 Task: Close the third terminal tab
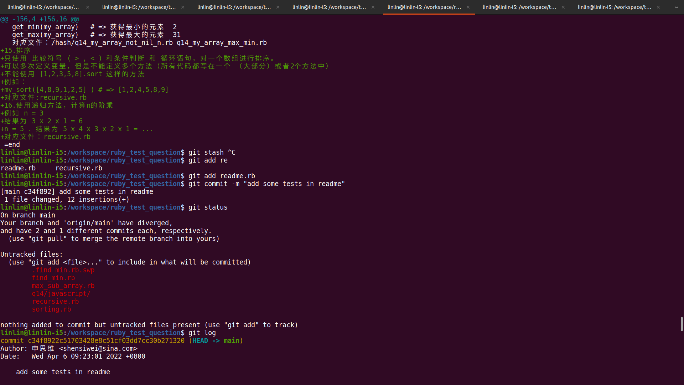point(278,7)
